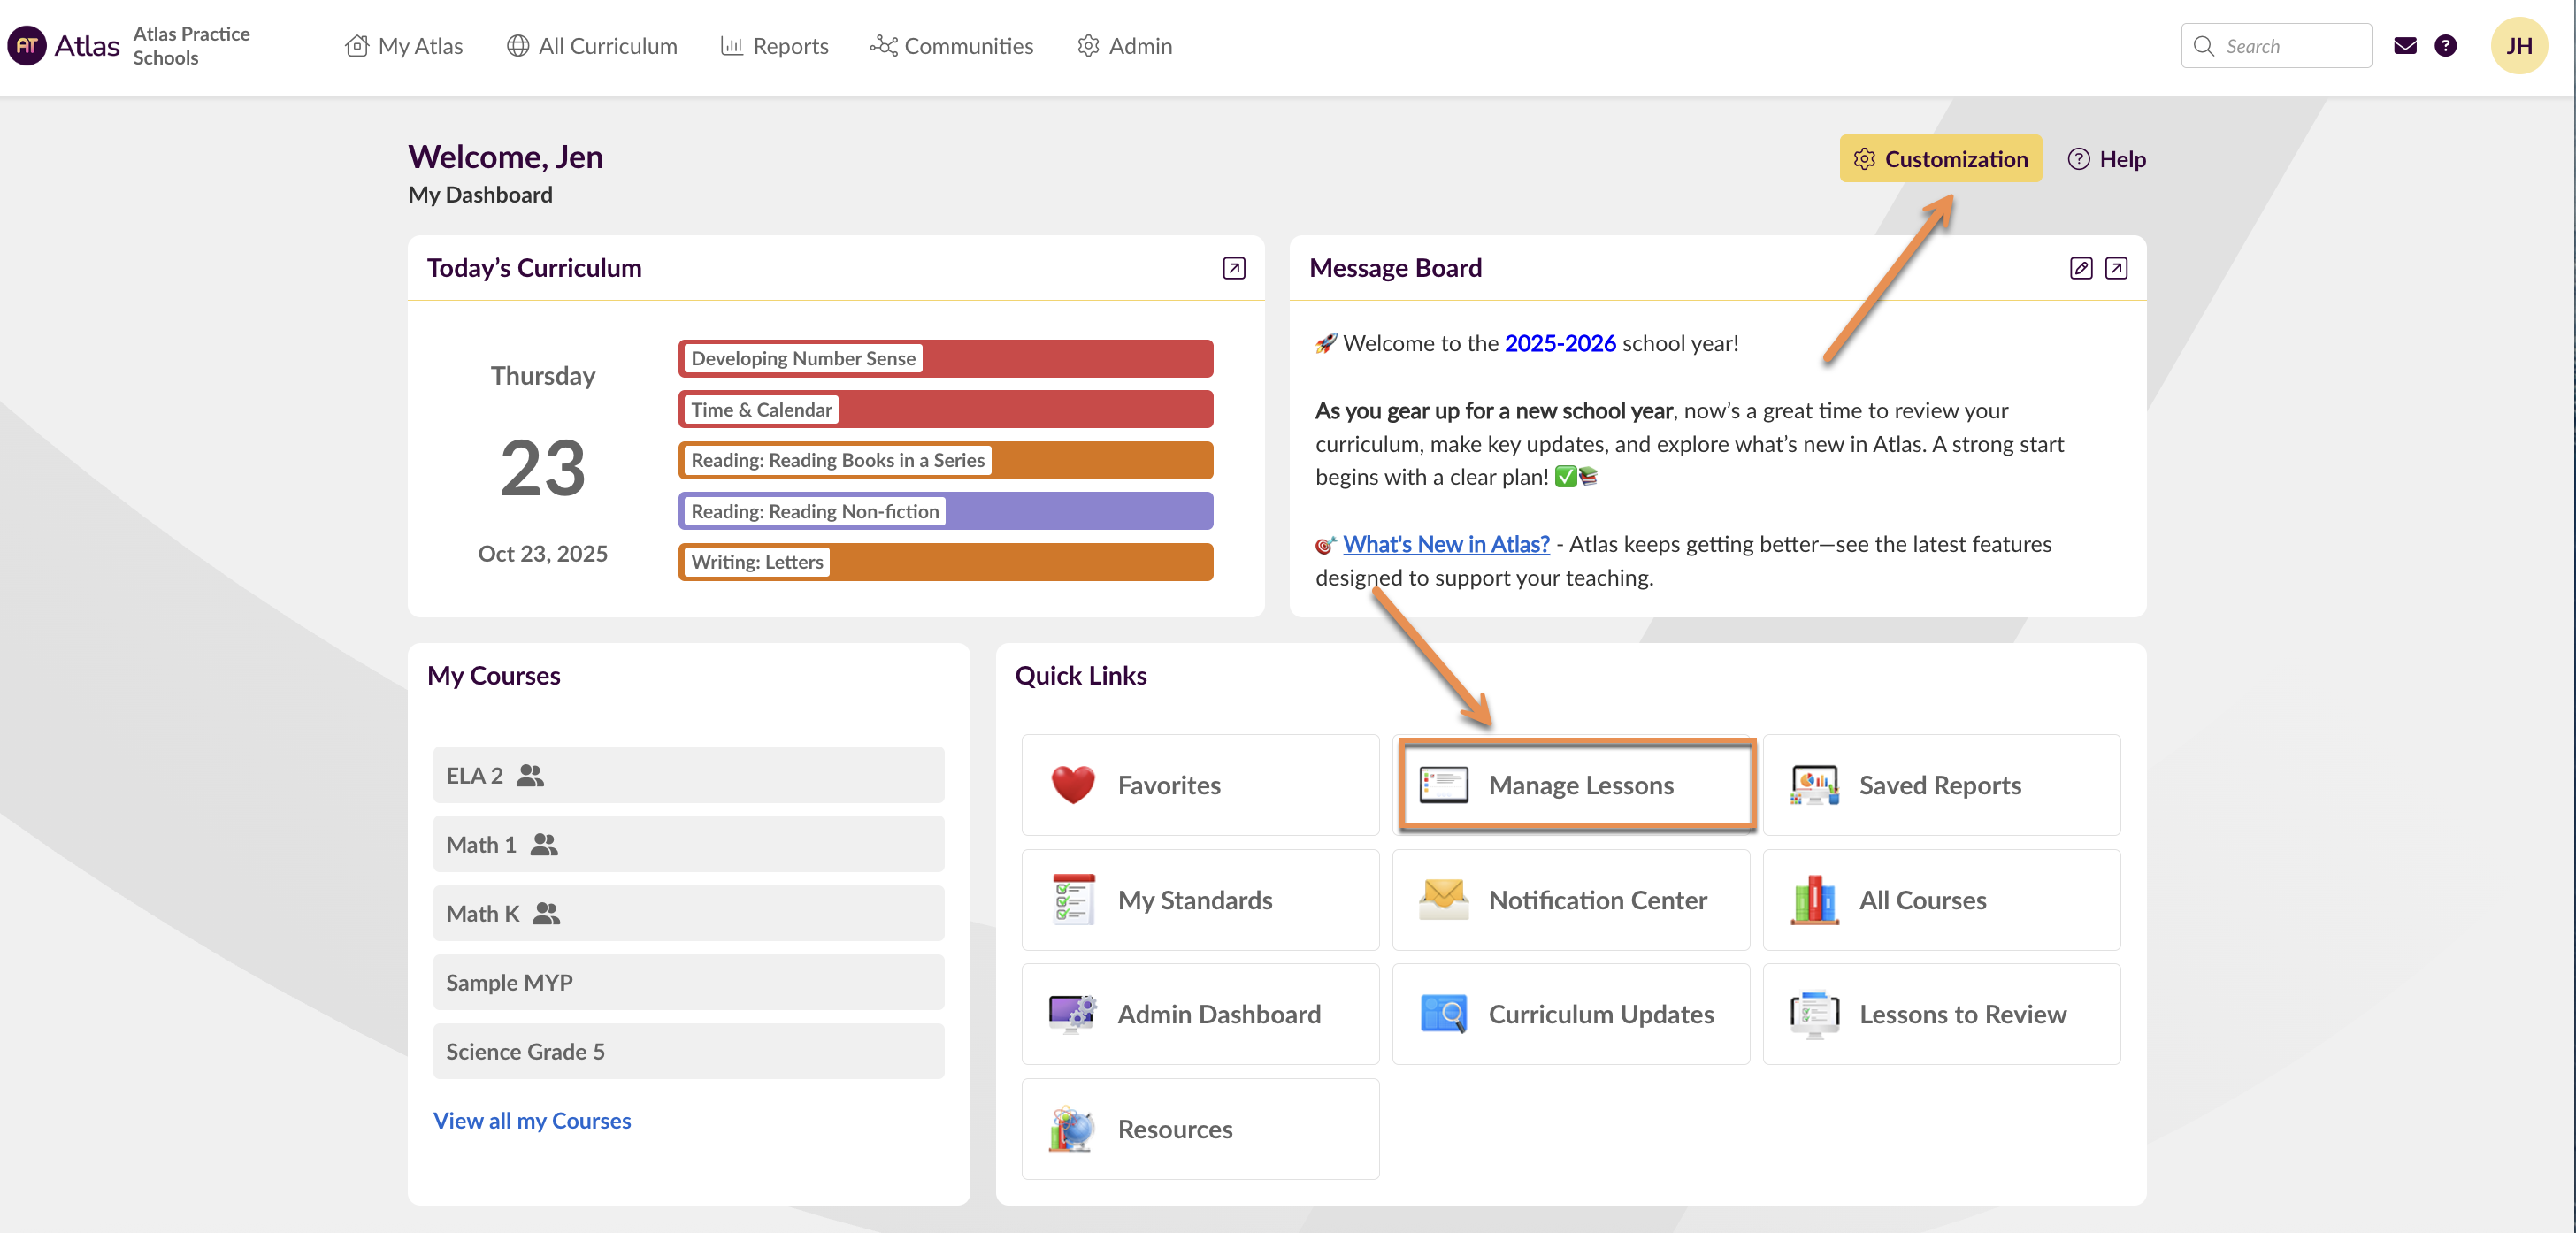
Task: Open the Resources globe quick link
Action: coord(1200,1129)
